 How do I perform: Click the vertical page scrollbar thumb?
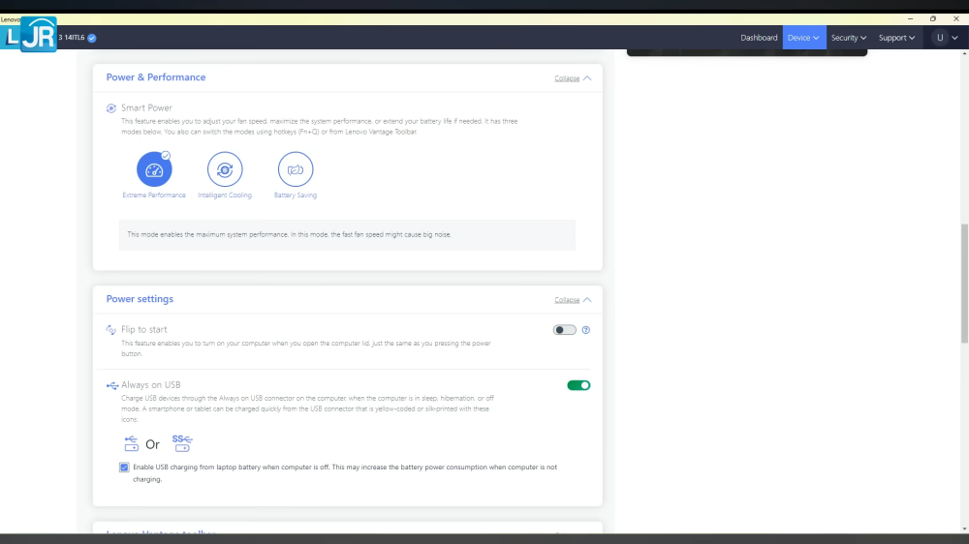point(964,283)
